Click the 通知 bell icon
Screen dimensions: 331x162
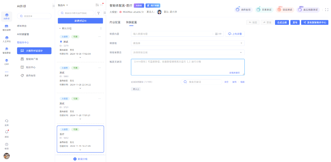[7, 132]
